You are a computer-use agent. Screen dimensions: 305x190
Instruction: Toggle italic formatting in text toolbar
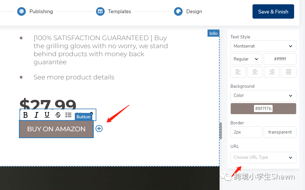(36, 115)
